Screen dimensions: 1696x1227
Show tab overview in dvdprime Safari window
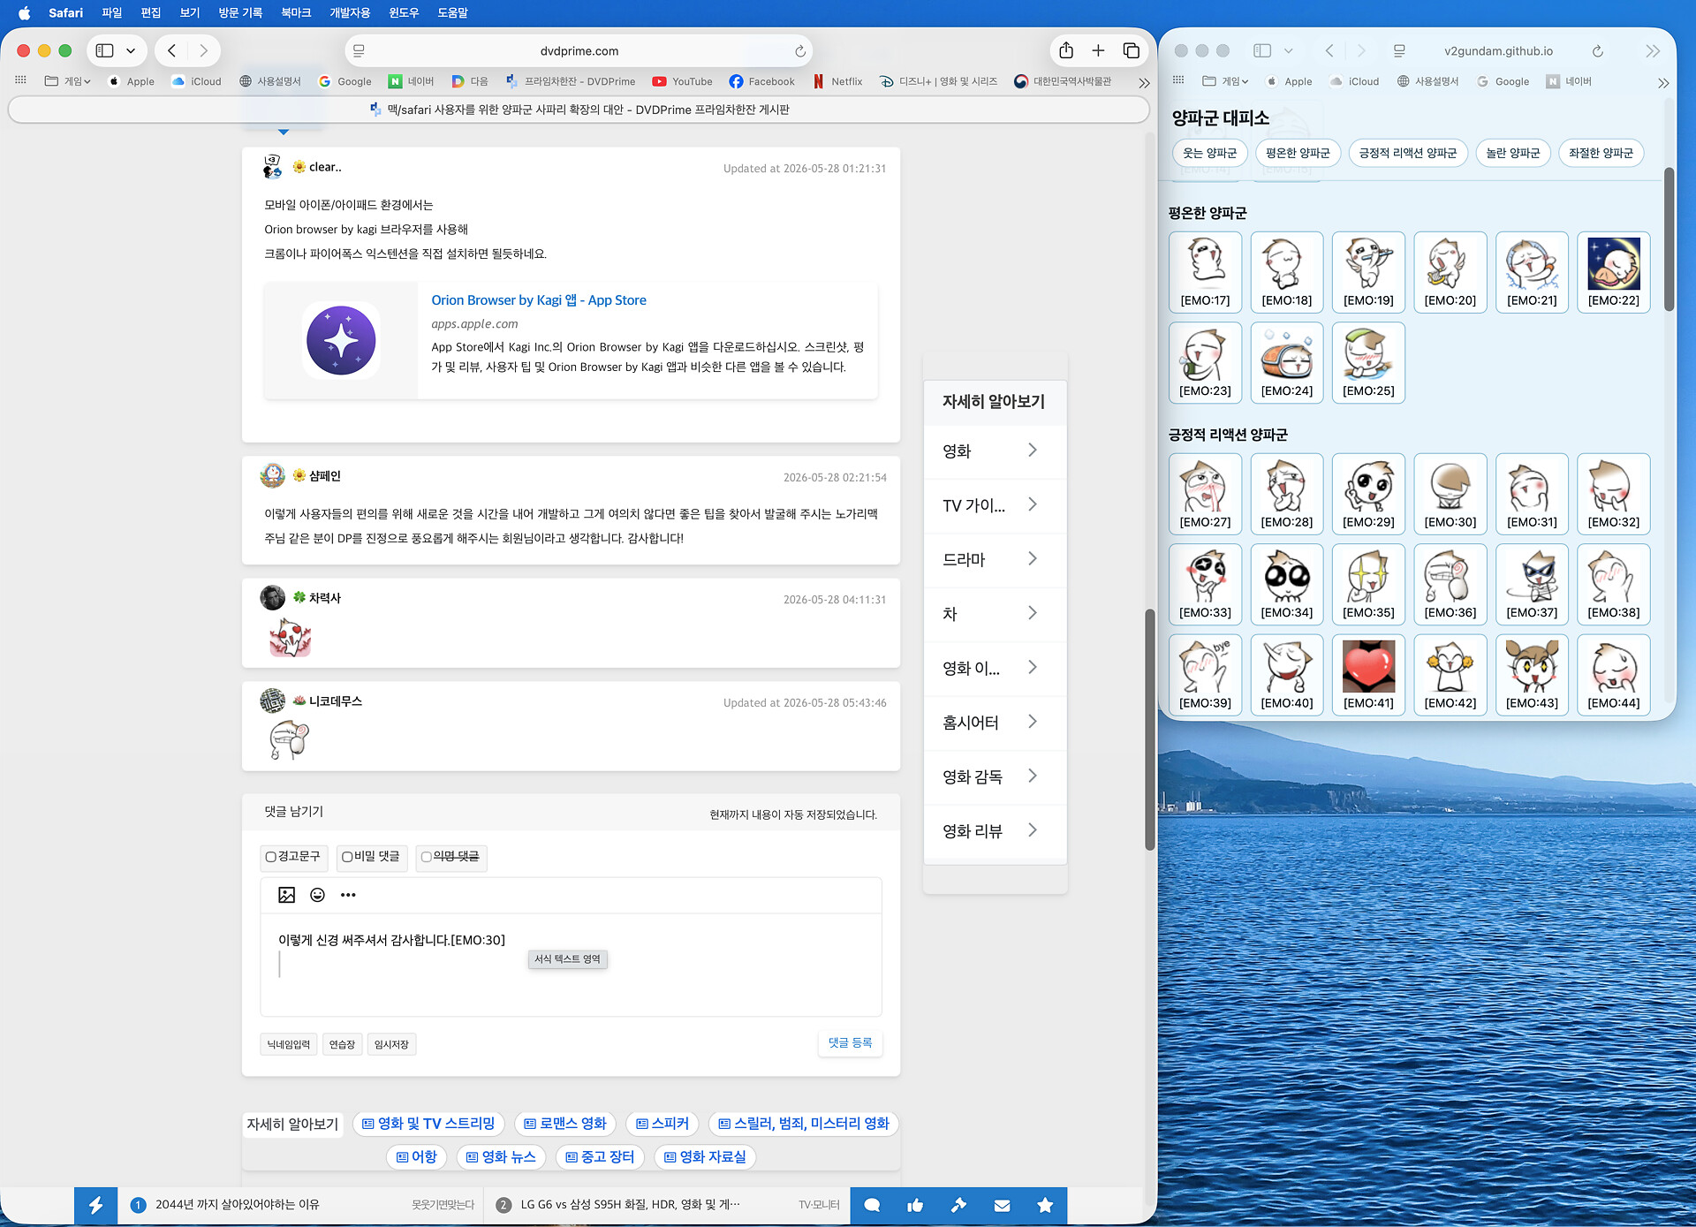(1131, 50)
